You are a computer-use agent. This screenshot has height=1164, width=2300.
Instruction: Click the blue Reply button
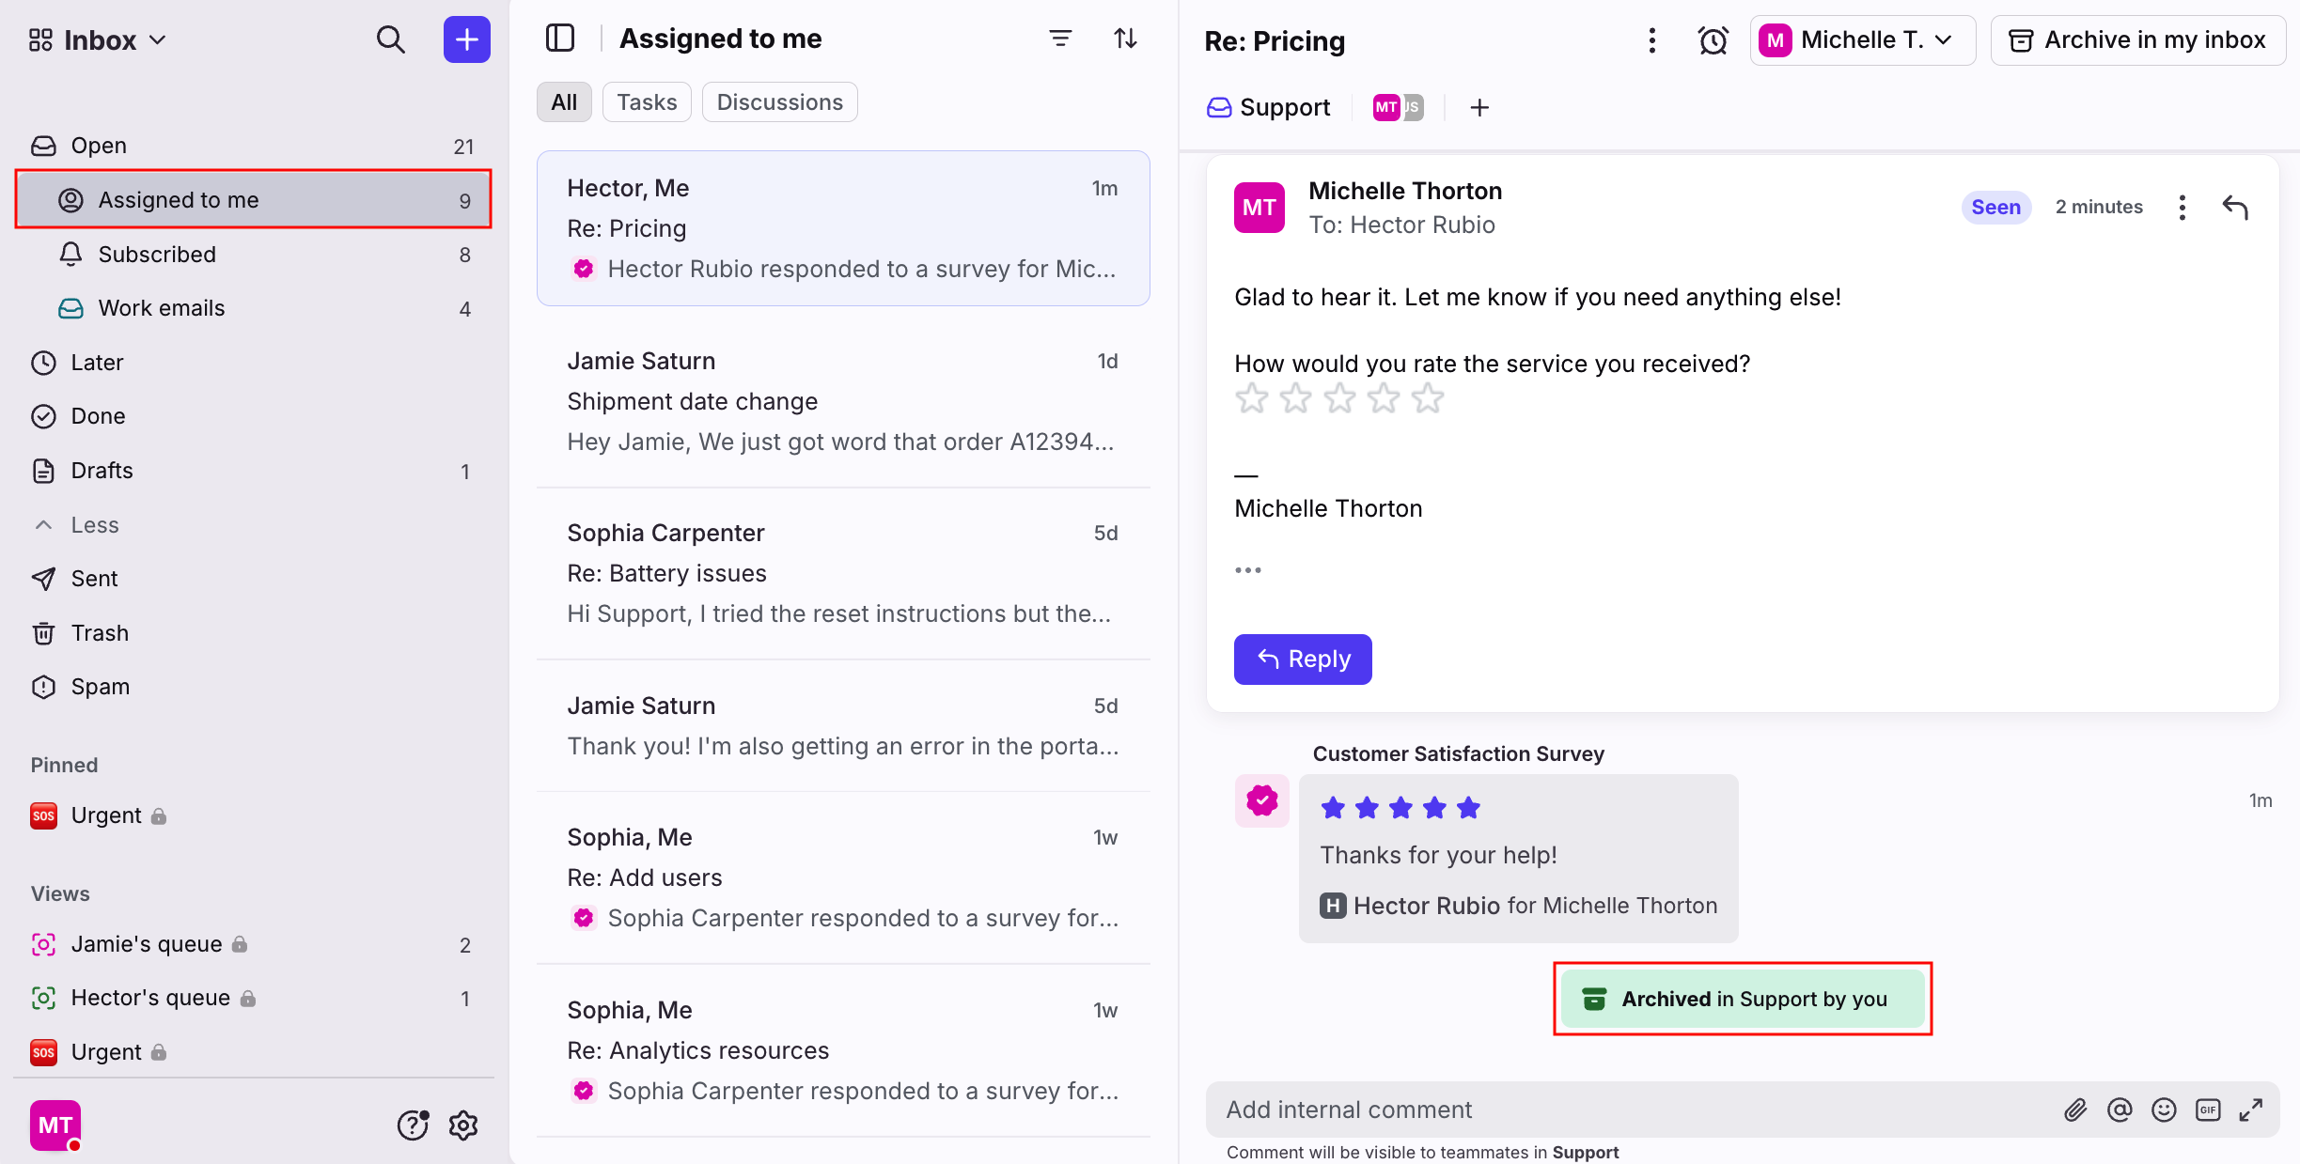pyautogui.click(x=1302, y=660)
